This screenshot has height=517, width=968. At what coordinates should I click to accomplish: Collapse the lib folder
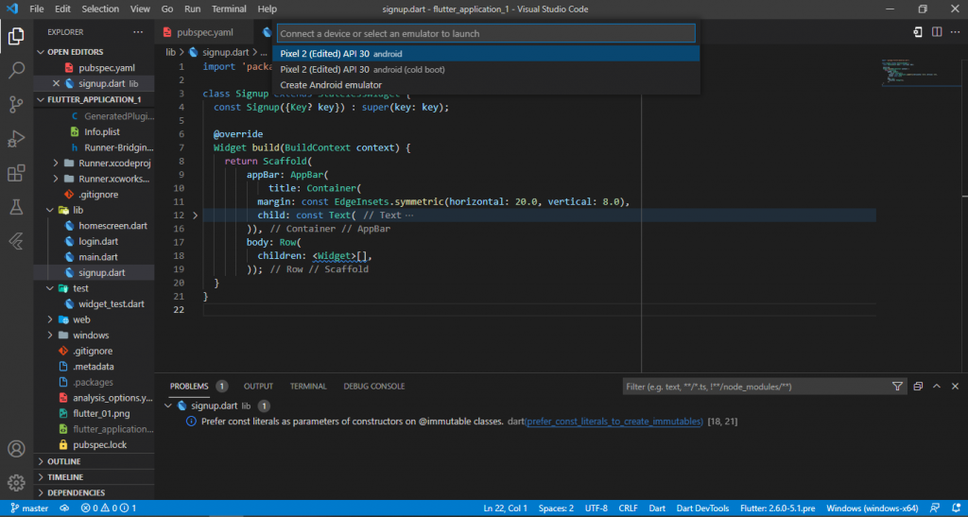pos(50,210)
